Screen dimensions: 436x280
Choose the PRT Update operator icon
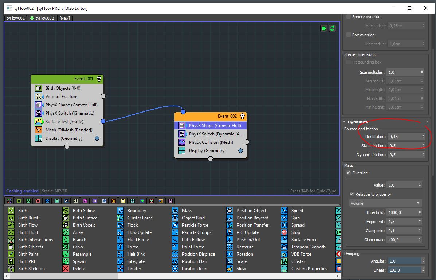tap(230, 232)
